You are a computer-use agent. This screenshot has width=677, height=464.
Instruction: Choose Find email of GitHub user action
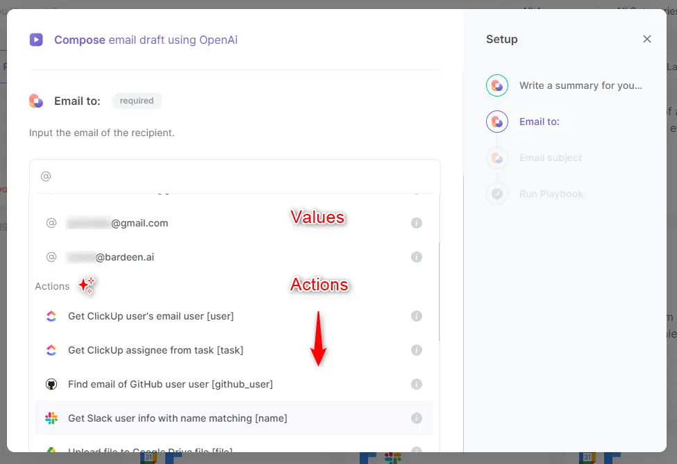click(235, 384)
